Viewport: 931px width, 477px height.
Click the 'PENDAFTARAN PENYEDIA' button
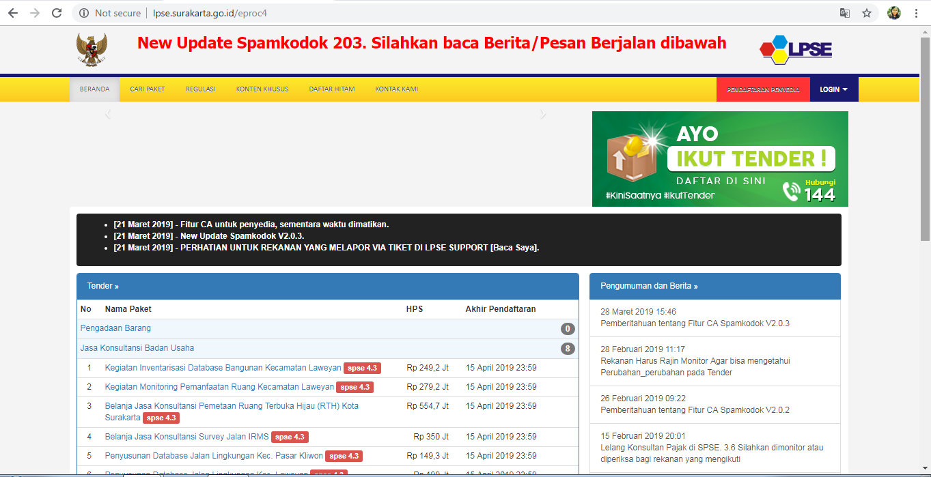pyautogui.click(x=763, y=89)
